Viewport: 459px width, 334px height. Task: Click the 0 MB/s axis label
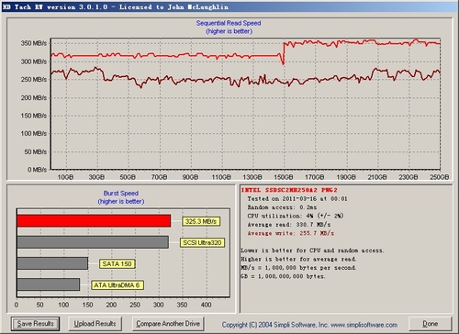pyautogui.click(x=37, y=170)
